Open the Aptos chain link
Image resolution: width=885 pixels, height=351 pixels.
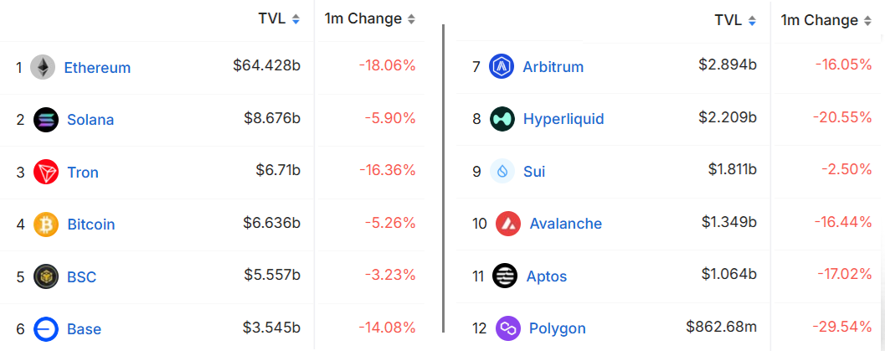point(547,276)
